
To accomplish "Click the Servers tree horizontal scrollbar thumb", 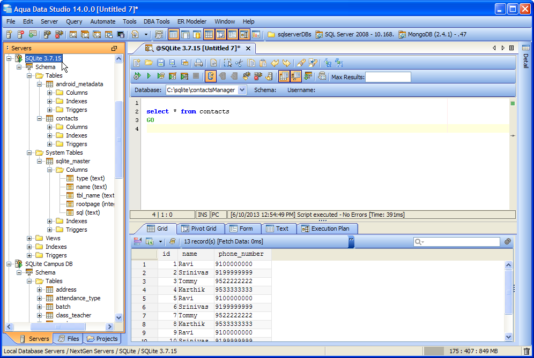I will tap(58, 327).
